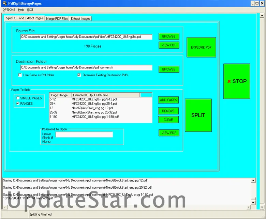
Task: Switch to Extract Images tab
Action: click(x=80, y=19)
